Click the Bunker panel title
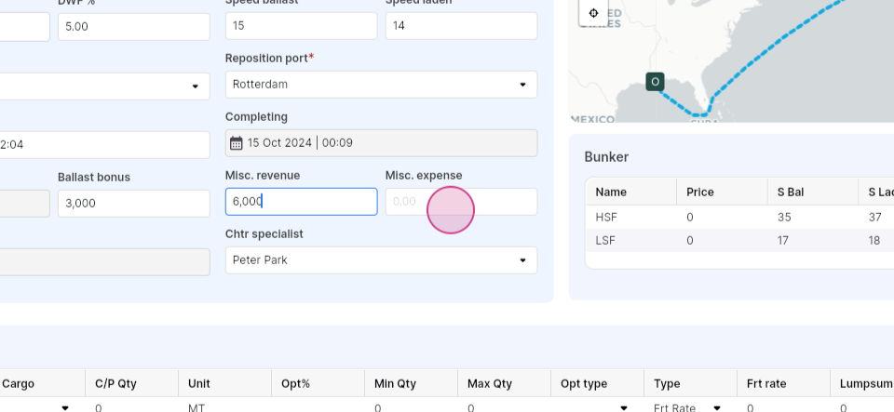This screenshot has height=412, width=894. pos(606,157)
